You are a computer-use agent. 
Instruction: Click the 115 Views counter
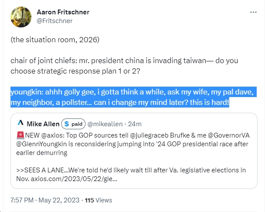[98, 200]
